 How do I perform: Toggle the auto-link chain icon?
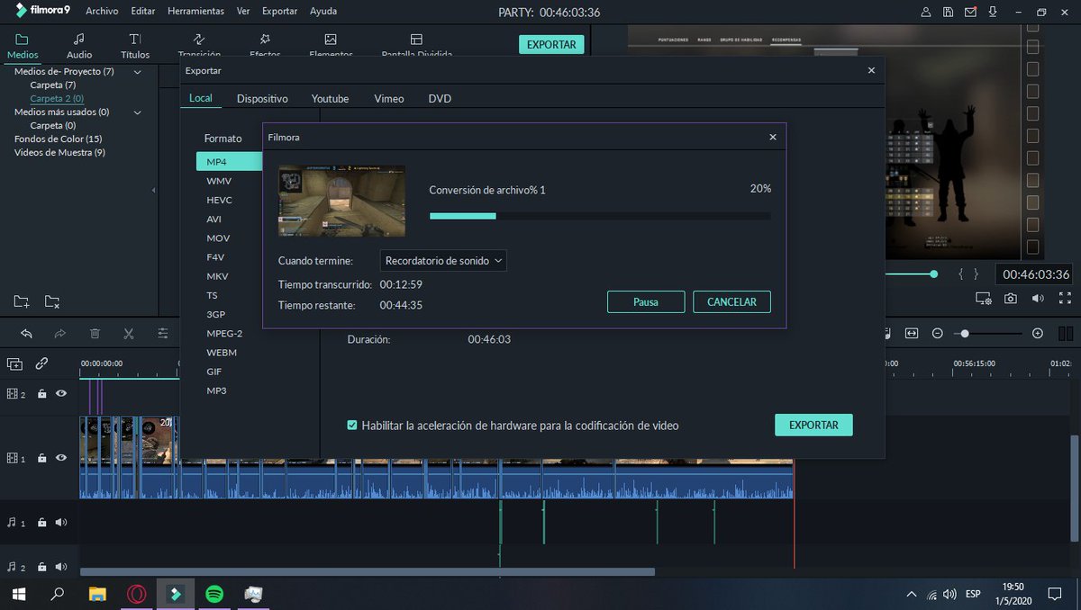[41, 363]
